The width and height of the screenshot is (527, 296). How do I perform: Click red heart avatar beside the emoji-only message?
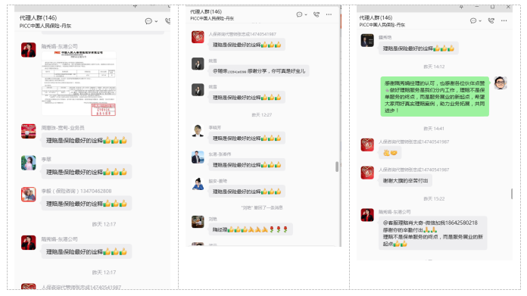point(367,145)
